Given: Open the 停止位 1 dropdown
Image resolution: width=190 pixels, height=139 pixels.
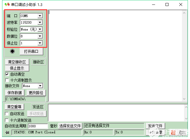Looking at the screenshot, I should (40, 43).
